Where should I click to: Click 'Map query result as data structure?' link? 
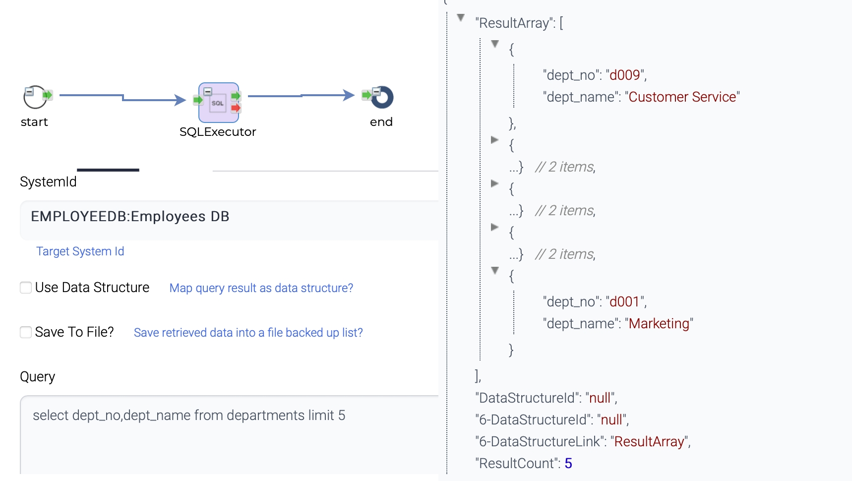click(261, 288)
